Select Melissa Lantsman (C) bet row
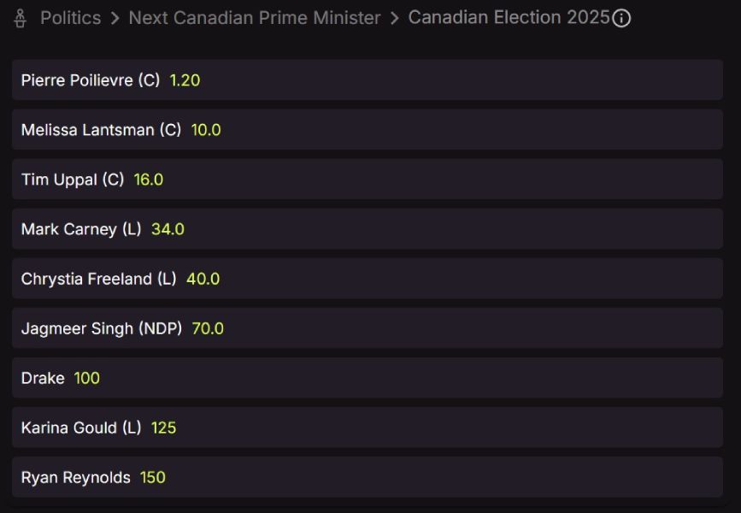 point(368,130)
